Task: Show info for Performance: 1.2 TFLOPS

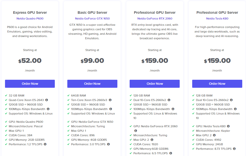Action: (45, 144)
